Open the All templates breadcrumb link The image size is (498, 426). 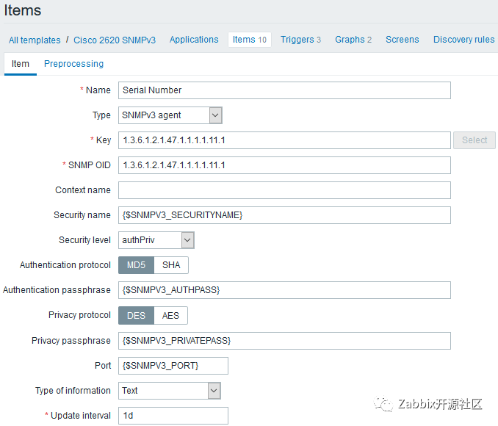35,40
